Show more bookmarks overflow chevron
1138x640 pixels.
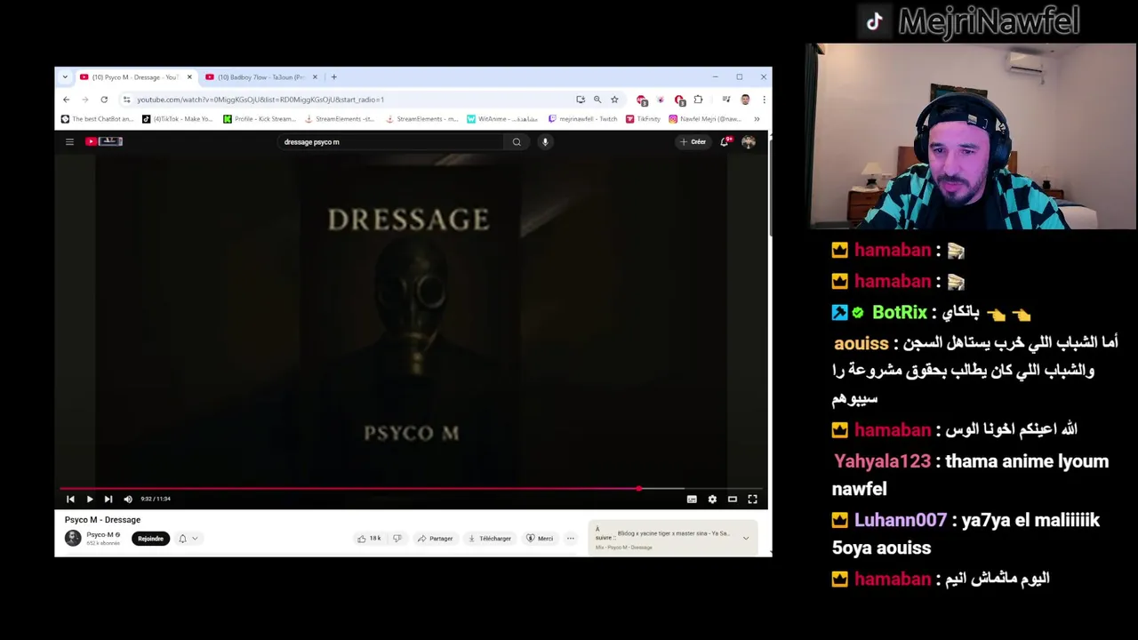(757, 119)
